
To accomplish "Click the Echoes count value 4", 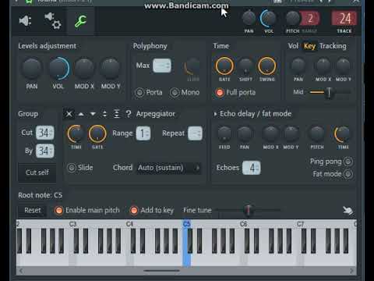I will (252, 168).
